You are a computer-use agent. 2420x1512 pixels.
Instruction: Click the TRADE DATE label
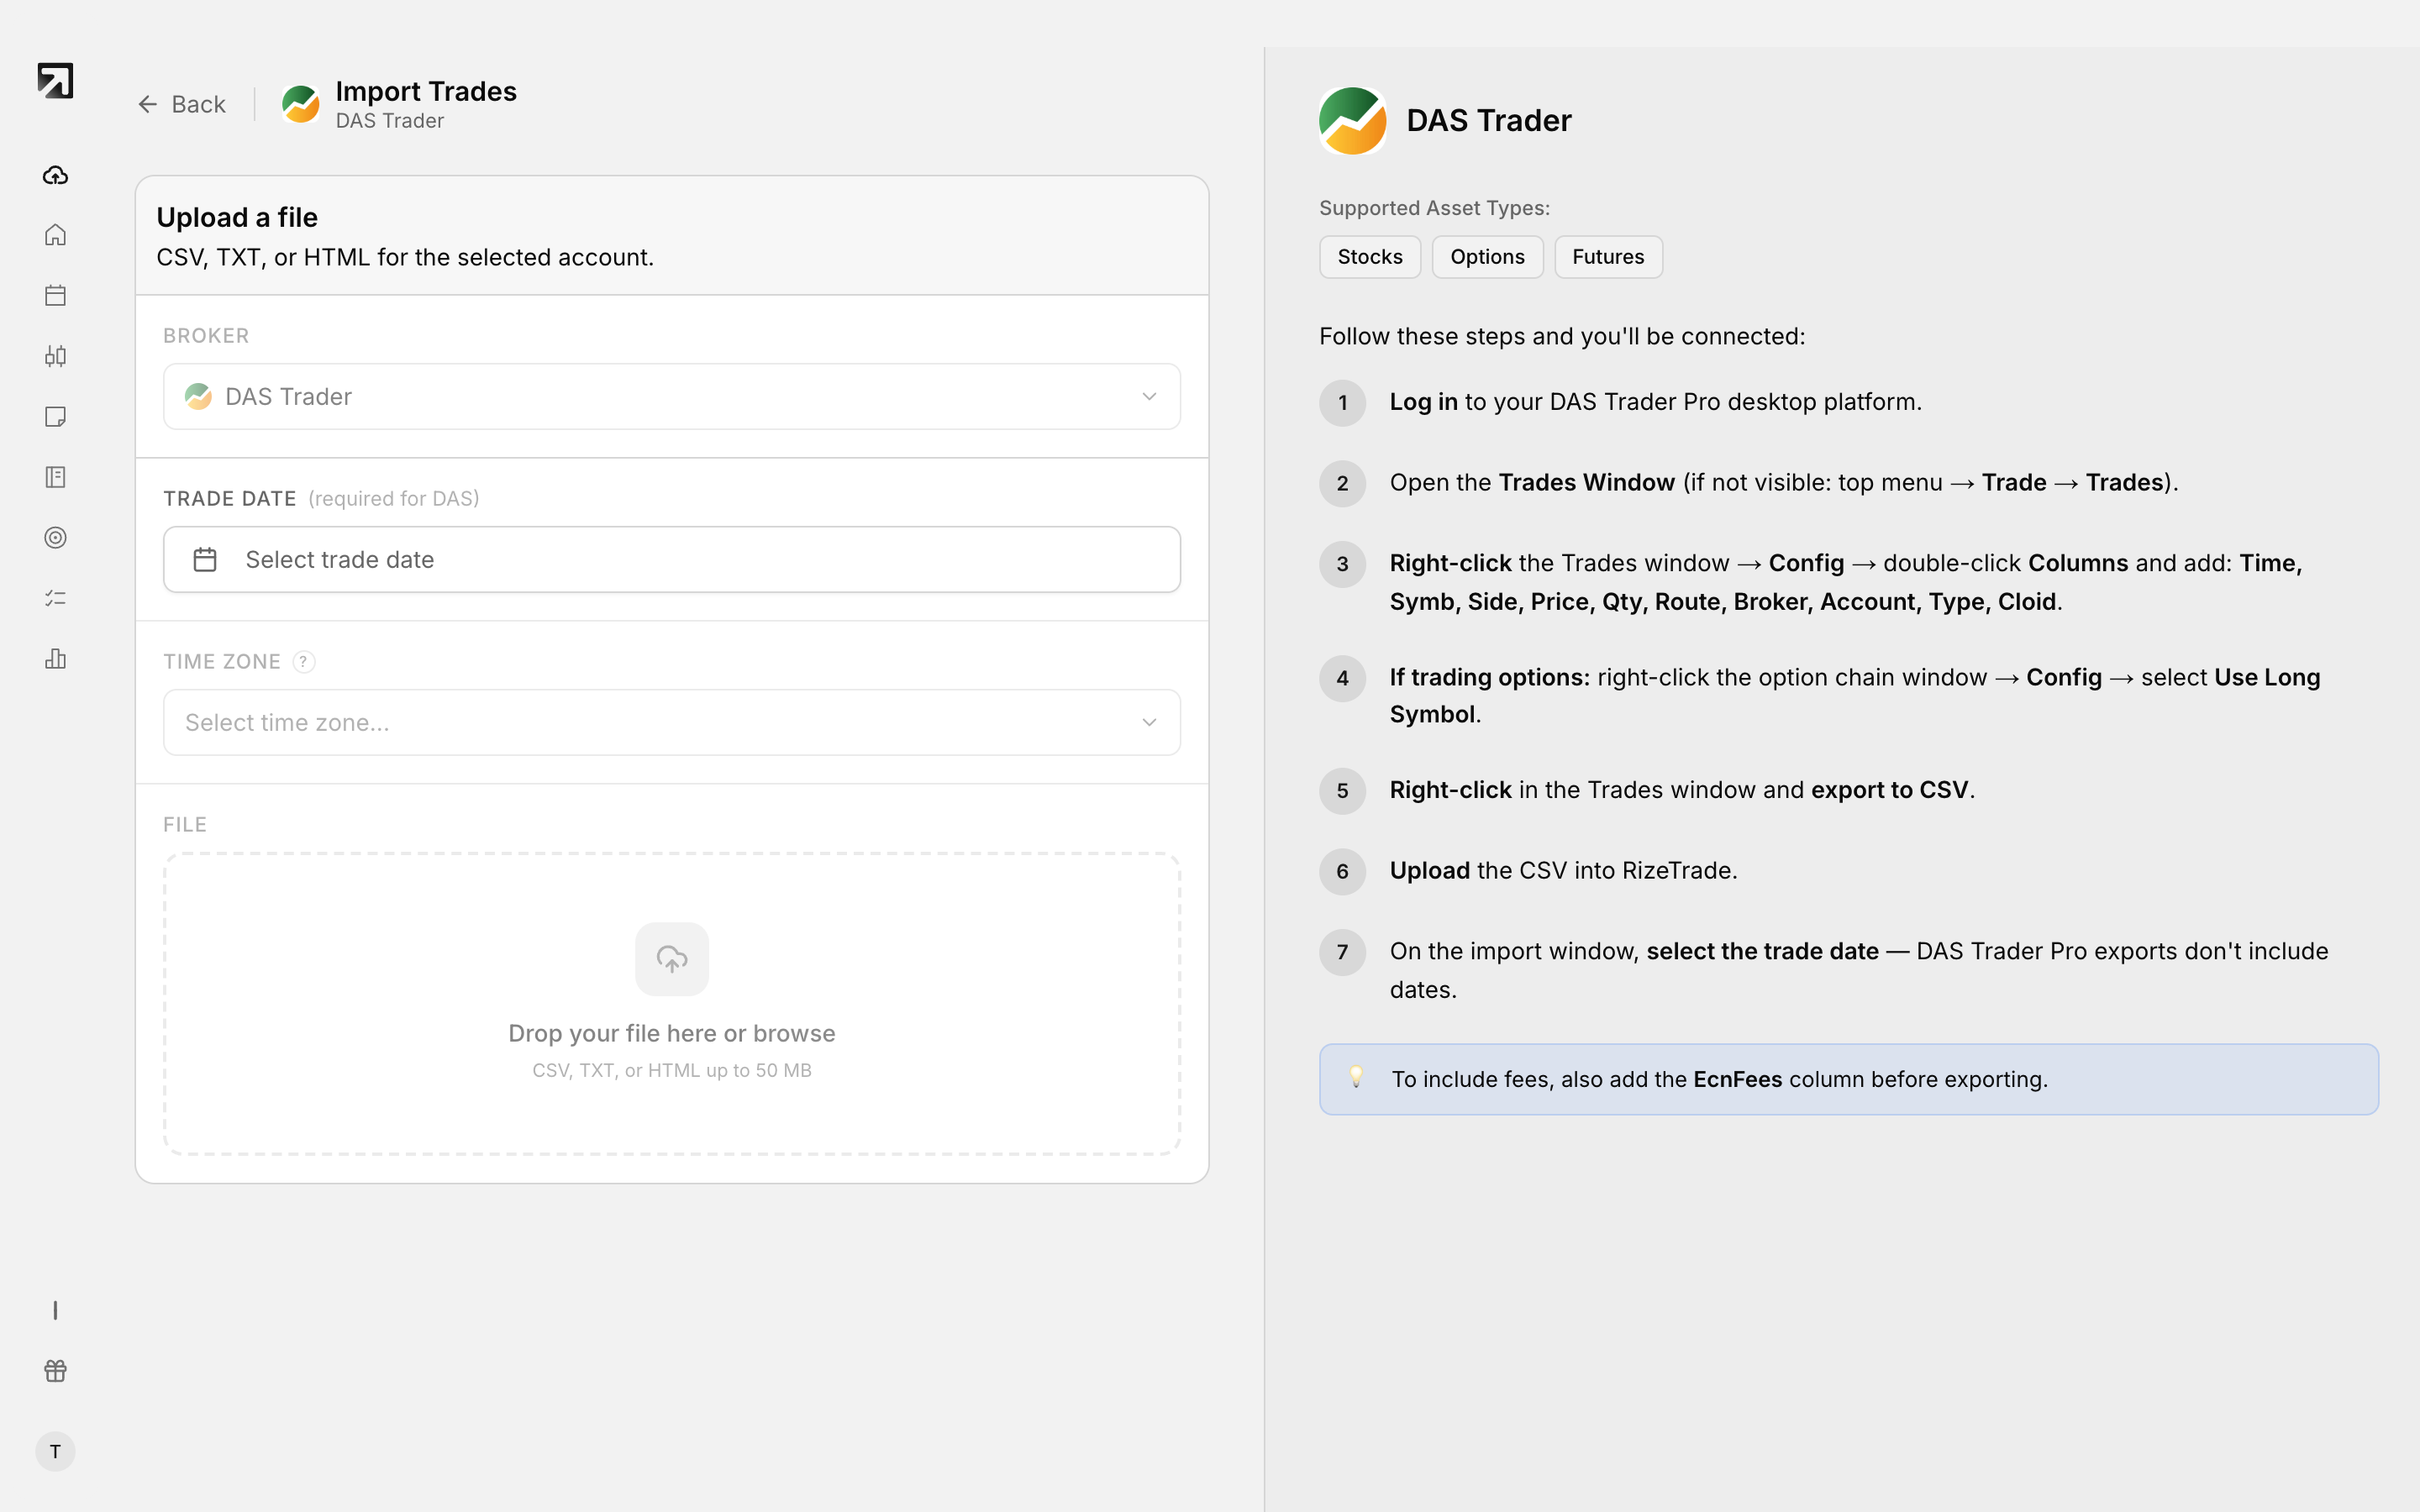pyautogui.click(x=230, y=499)
